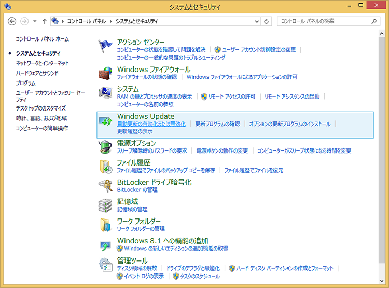Image resolution: width=389 pixels, height=288 pixels.
Task: Click コンピューターの名前の参照 link
Action: pyautogui.click(x=145, y=104)
